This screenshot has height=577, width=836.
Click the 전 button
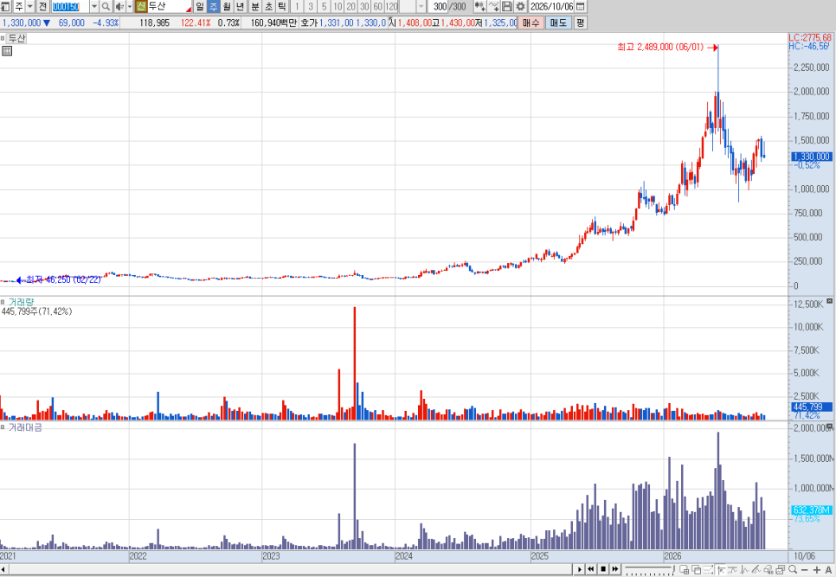click(x=42, y=6)
